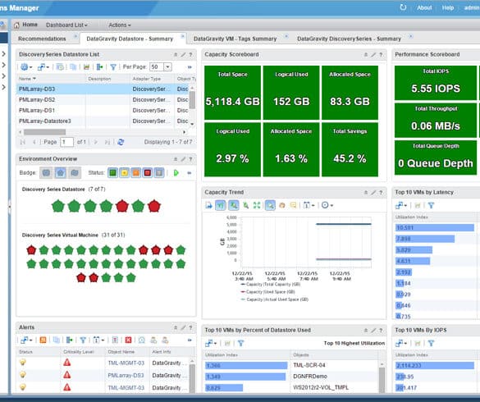Click About in the top header
480x402 pixels.
424,7
